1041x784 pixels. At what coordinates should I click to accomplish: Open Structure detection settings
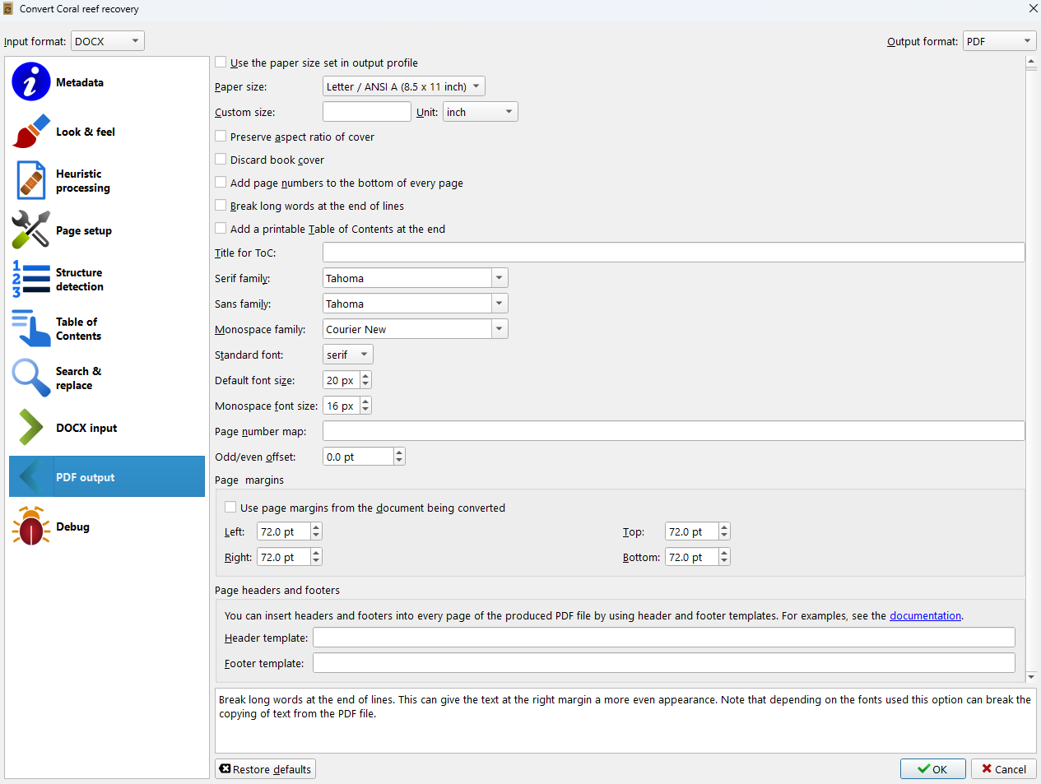(81, 279)
